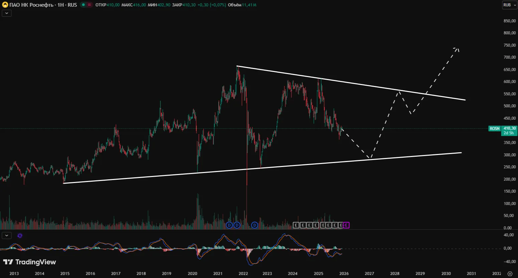The image size is (518, 278).
Task: Collapse the main chart legend chevron
Action: (x=7, y=13)
